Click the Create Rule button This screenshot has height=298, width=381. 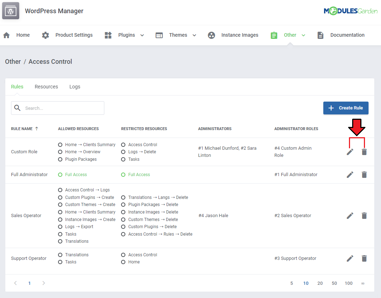pos(346,108)
